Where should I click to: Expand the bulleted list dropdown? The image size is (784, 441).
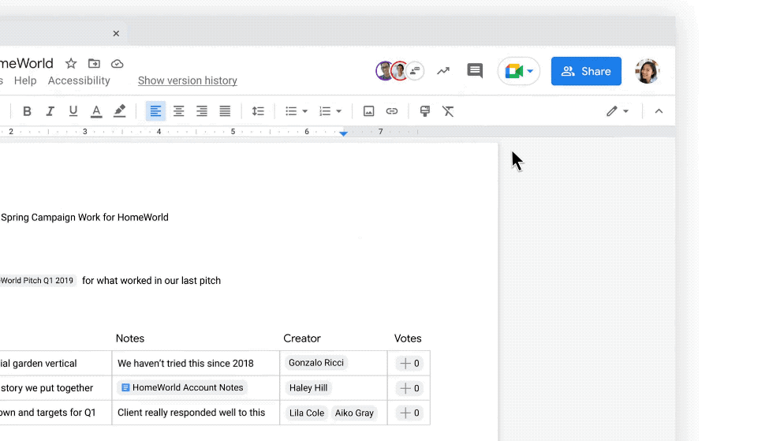click(x=305, y=111)
